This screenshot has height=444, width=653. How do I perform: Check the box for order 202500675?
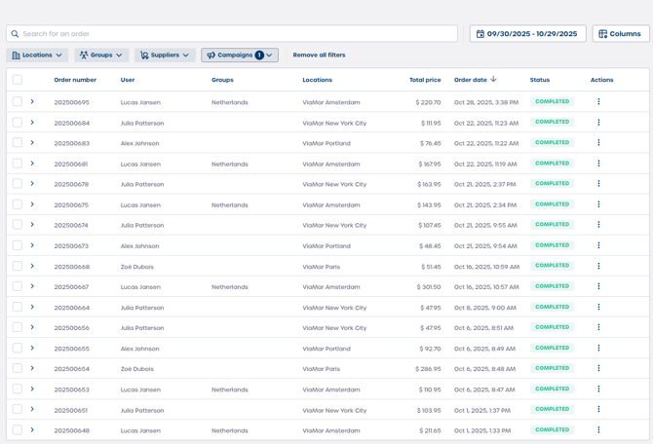tap(18, 204)
